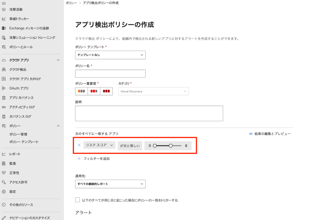Click the アクティビティ ログ glasses icon
Viewport: 310px width, 220px height.
point(4,107)
